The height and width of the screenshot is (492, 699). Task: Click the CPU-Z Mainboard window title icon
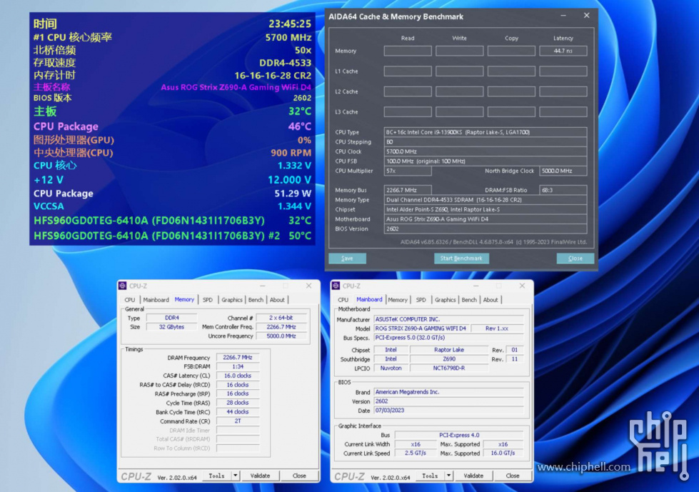click(x=336, y=286)
